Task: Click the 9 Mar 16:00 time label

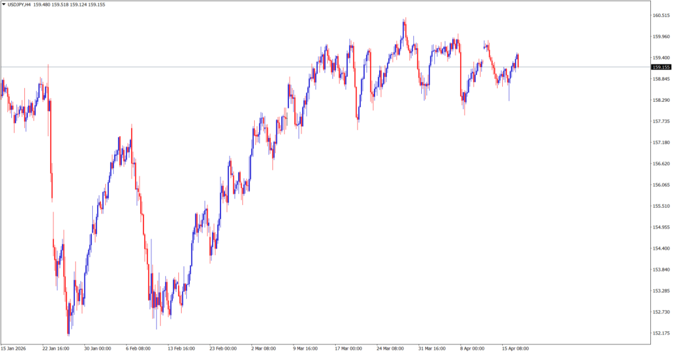Action: coord(306,348)
